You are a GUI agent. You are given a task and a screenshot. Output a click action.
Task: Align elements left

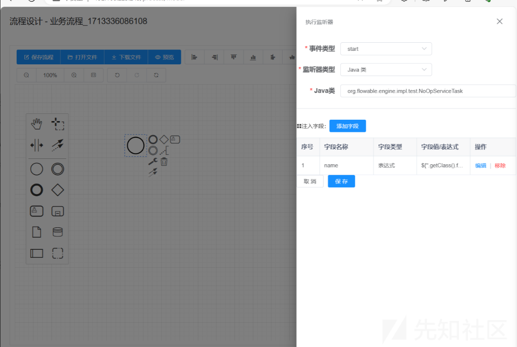(x=194, y=57)
